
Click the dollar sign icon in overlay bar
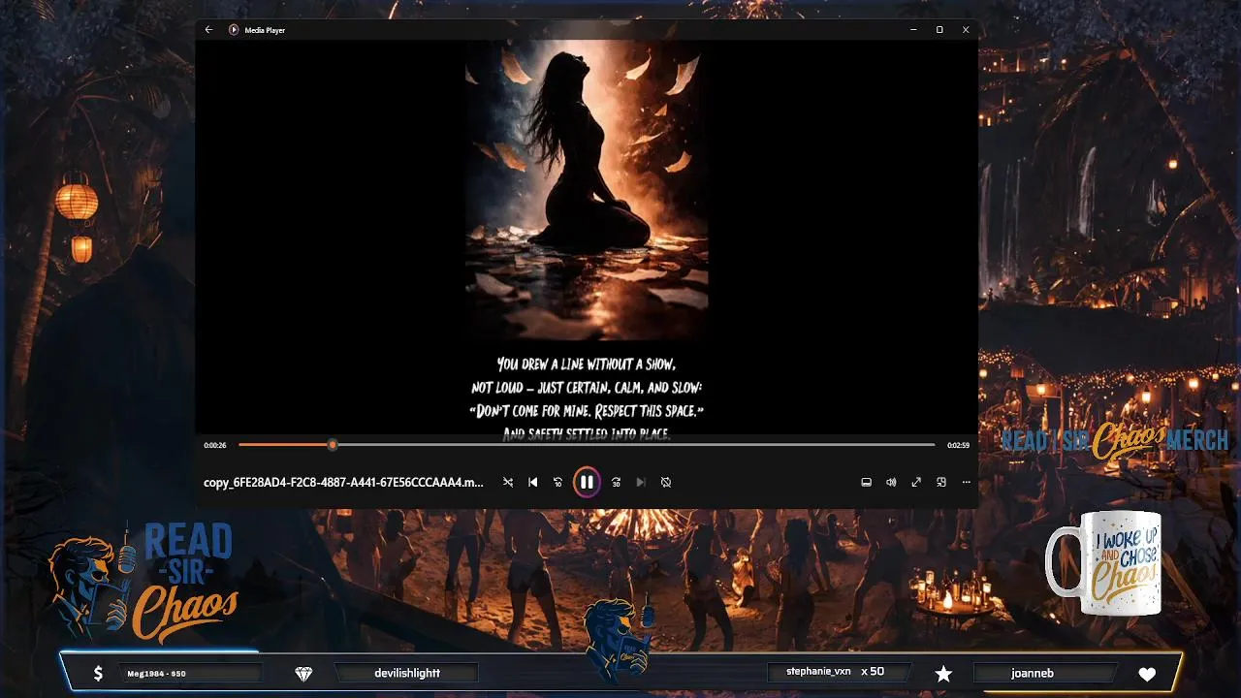click(98, 673)
